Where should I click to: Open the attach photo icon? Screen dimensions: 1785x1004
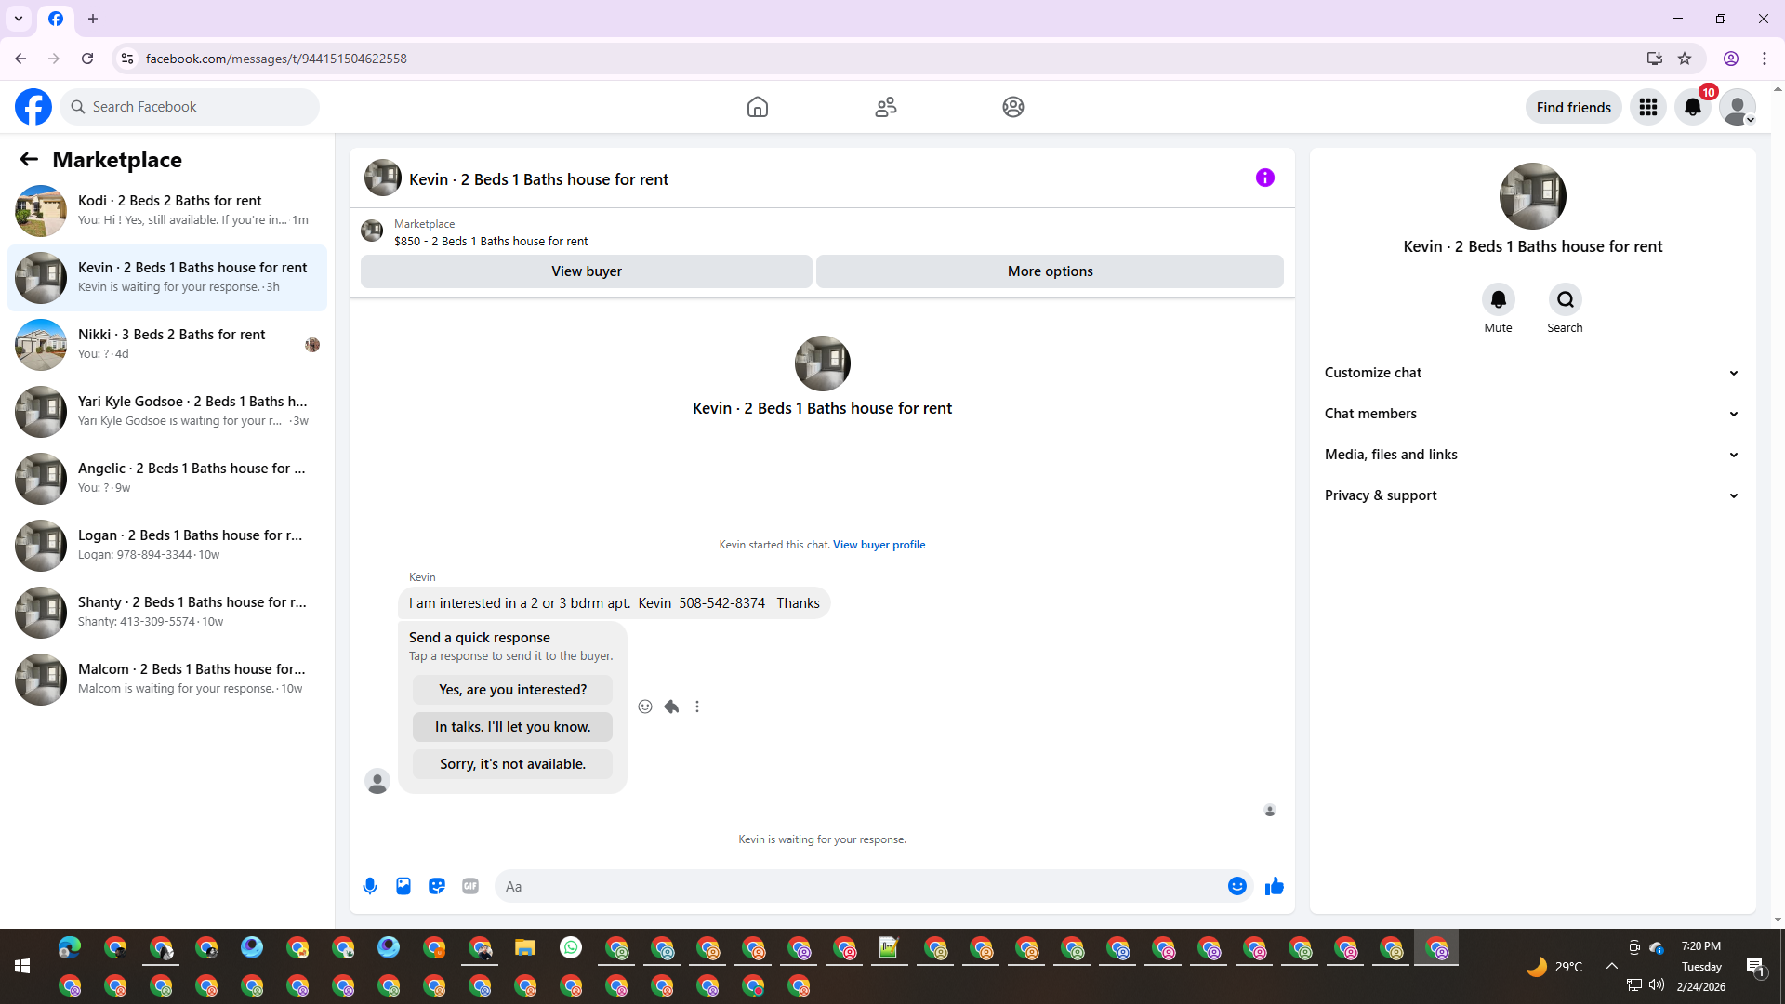[x=403, y=886]
